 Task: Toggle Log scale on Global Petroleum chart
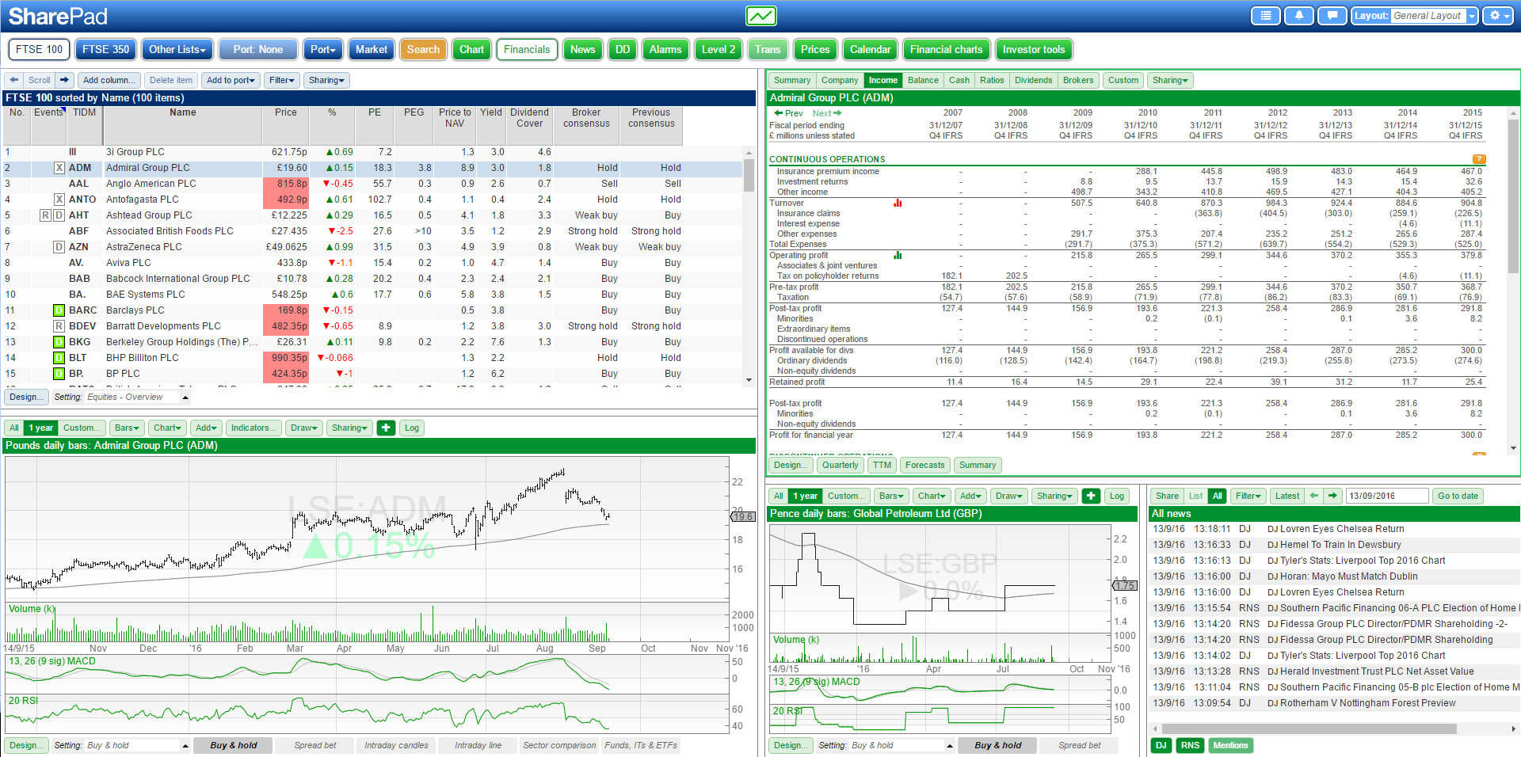1117,496
